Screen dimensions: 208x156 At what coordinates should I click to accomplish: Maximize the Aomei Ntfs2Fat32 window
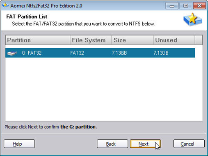(185, 6)
